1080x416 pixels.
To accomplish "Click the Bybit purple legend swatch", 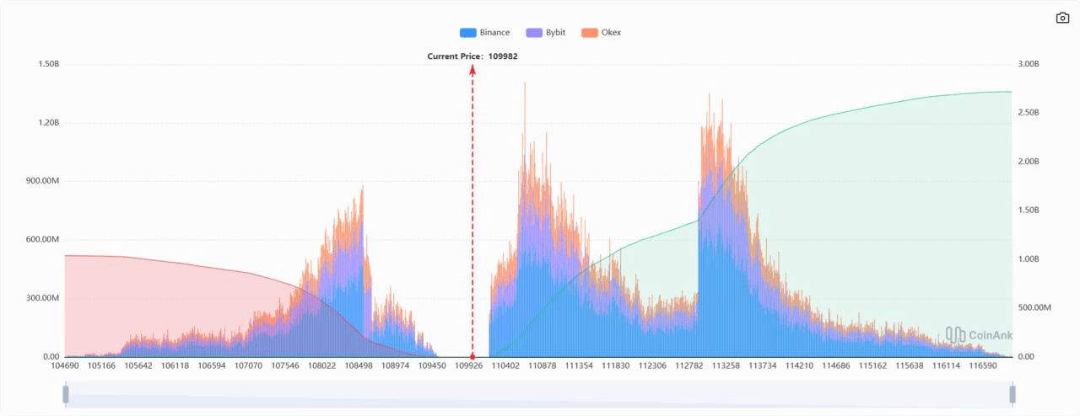I will click(x=533, y=33).
